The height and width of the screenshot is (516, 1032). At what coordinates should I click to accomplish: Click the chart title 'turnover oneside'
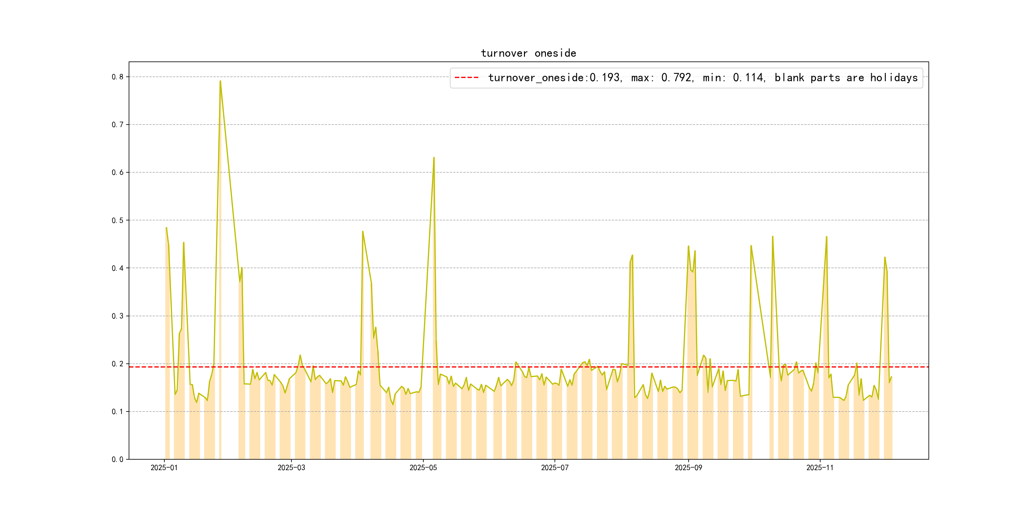(528, 53)
